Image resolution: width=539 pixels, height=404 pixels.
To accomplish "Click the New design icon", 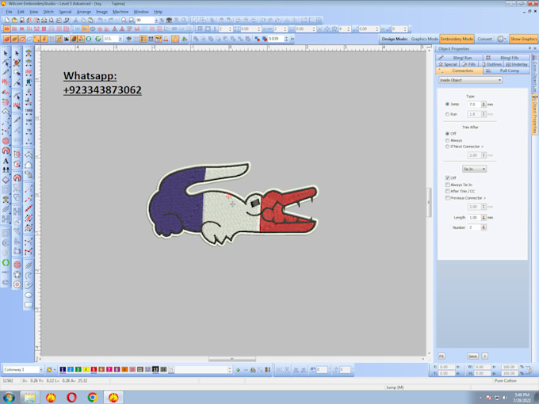I will [7, 21].
